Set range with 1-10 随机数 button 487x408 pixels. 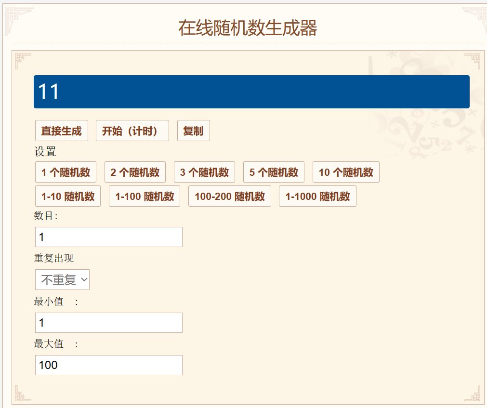coord(68,196)
